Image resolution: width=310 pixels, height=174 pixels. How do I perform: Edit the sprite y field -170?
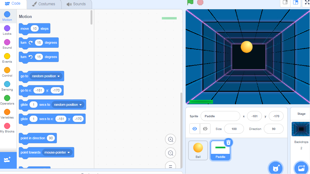pos(276,116)
